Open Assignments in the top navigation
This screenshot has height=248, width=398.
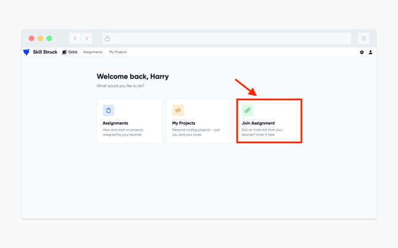(x=93, y=52)
